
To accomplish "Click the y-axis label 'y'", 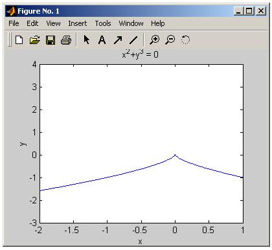I will point(23,144).
